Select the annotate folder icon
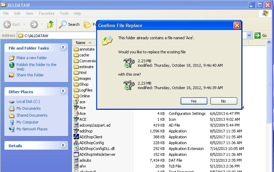274x172 pixels. click(x=76, y=49)
